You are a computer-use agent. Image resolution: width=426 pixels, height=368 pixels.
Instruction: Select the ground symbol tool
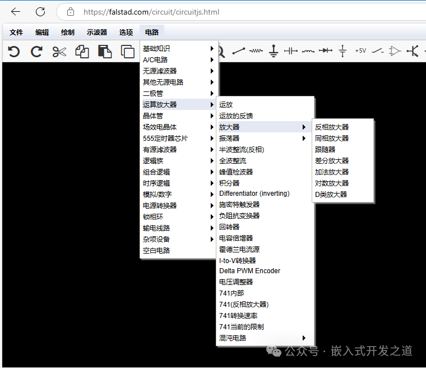click(274, 51)
